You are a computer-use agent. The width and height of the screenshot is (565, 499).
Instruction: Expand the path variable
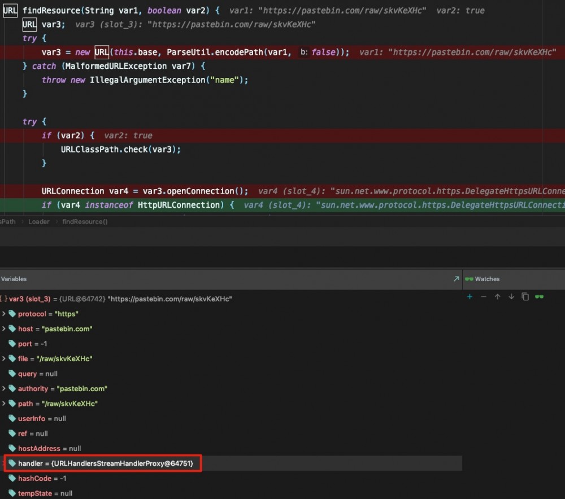[x=3, y=403]
